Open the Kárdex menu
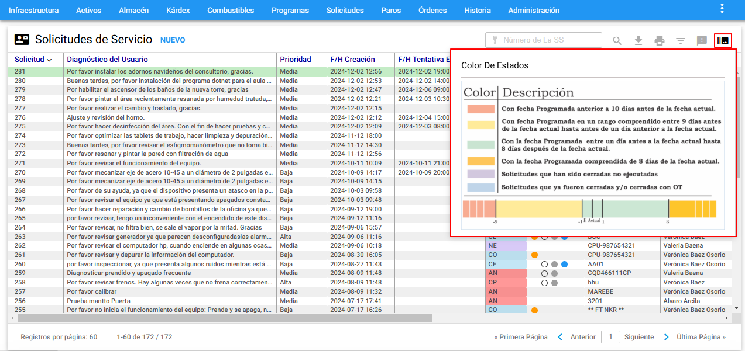The height and width of the screenshot is (351, 745). click(x=178, y=10)
